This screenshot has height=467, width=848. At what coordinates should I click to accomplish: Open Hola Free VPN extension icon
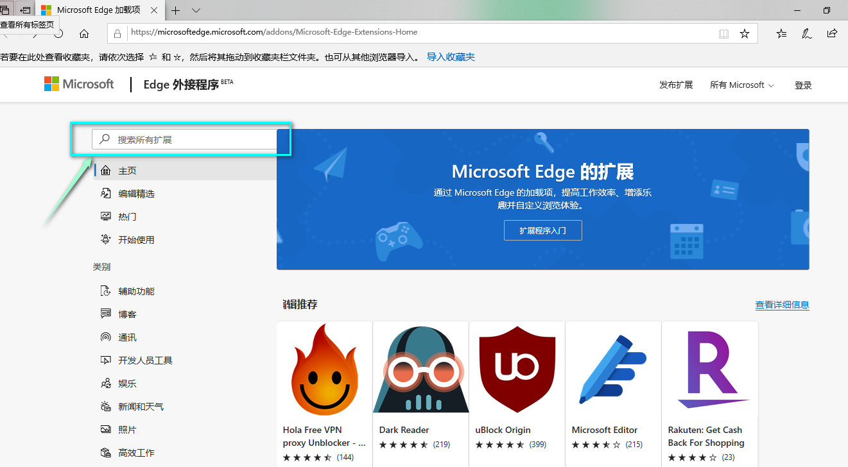tap(325, 370)
